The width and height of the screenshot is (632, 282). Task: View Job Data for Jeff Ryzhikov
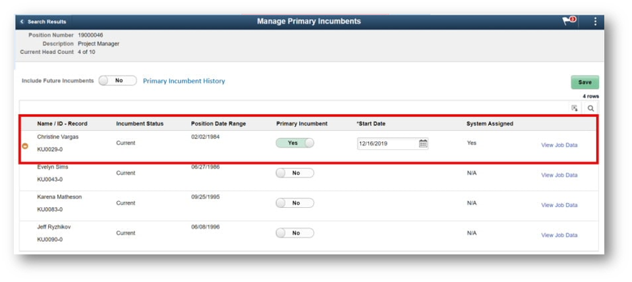[x=559, y=235]
